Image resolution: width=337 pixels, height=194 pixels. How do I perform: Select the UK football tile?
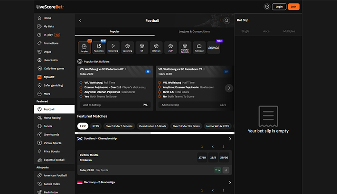[142, 47]
